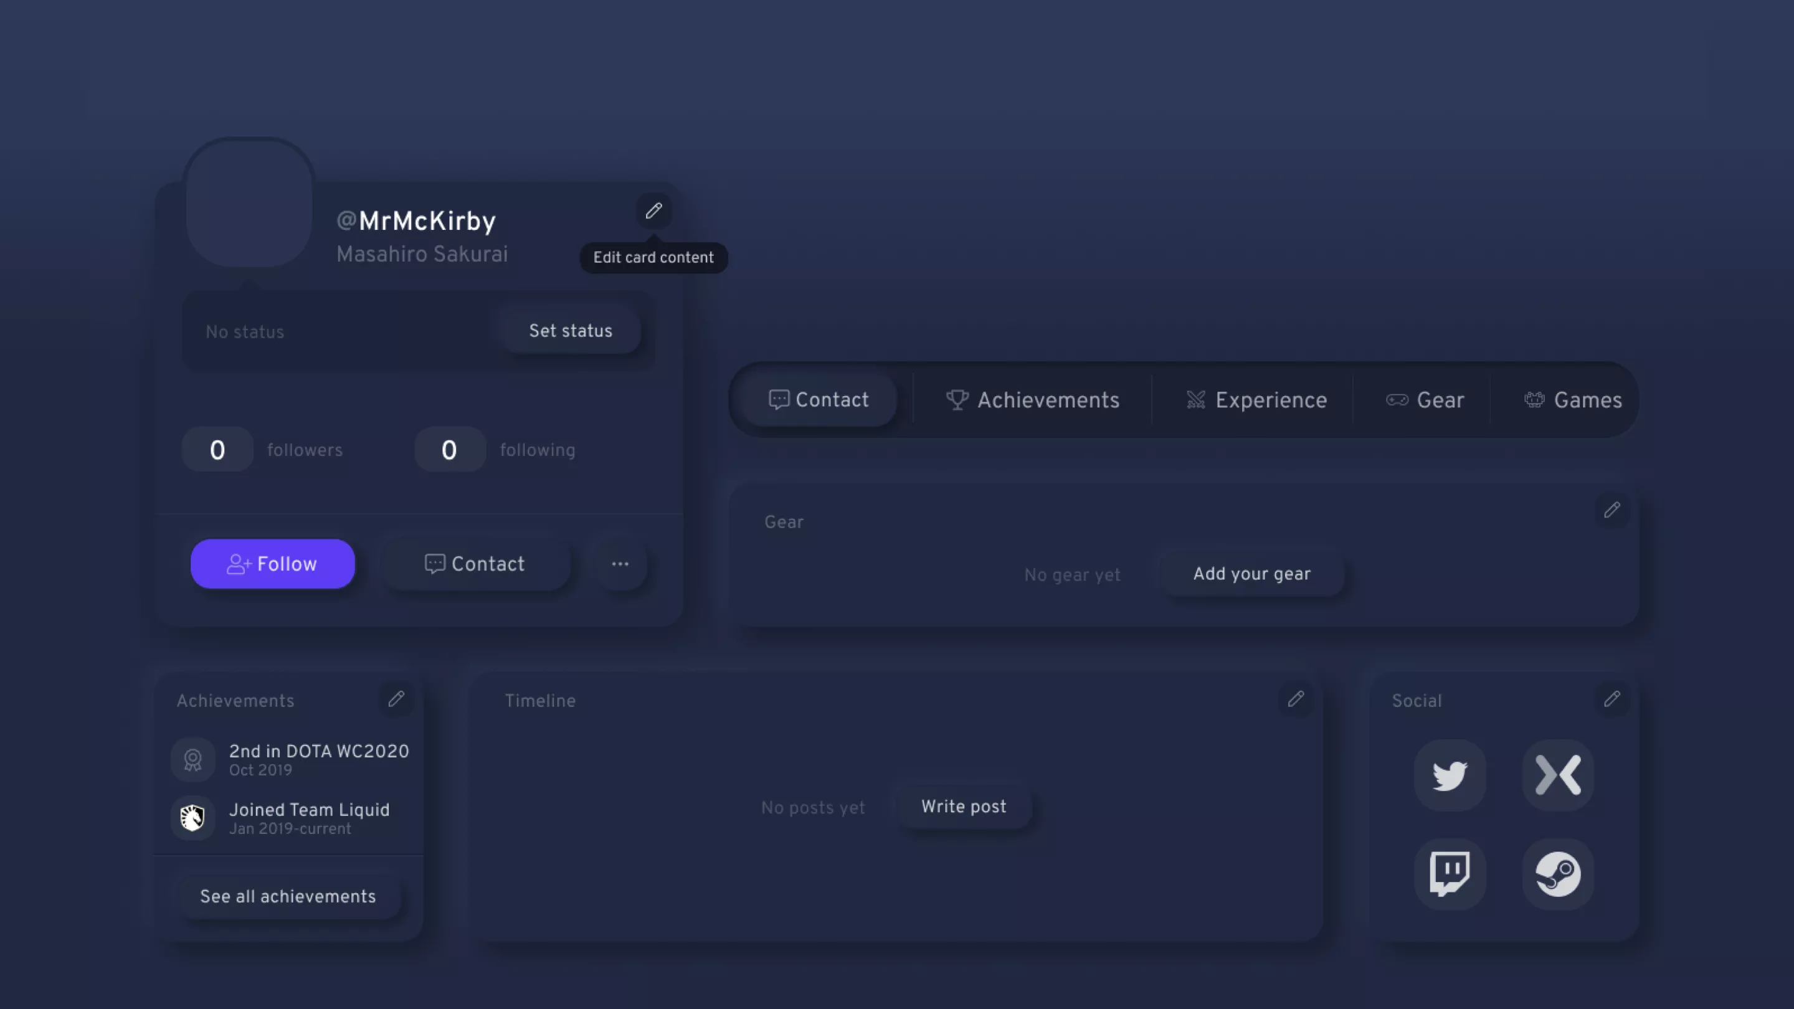Screen dimensions: 1794x1009
Task: Open the Steam social icon
Action: 1558,874
